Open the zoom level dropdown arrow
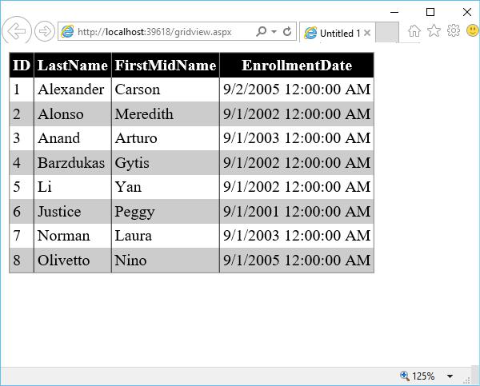480x386 pixels. [450, 376]
